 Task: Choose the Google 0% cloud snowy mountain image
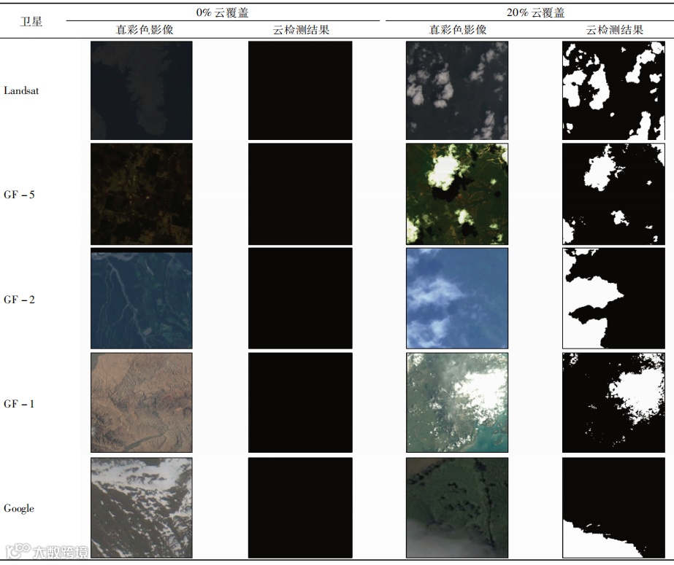pos(142,507)
